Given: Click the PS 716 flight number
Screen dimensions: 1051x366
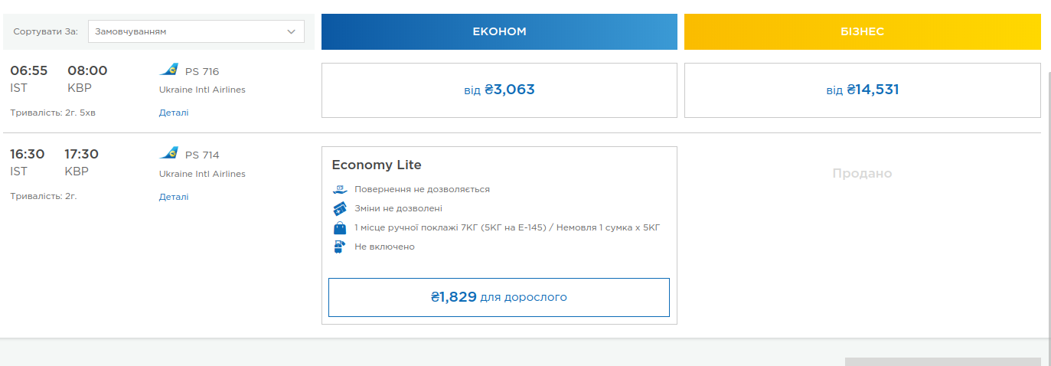Looking at the screenshot, I should click(x=202, y=71).
